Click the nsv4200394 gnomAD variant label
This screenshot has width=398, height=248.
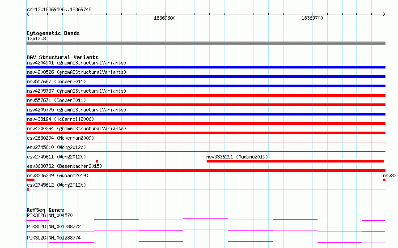(x=76, y=128)
